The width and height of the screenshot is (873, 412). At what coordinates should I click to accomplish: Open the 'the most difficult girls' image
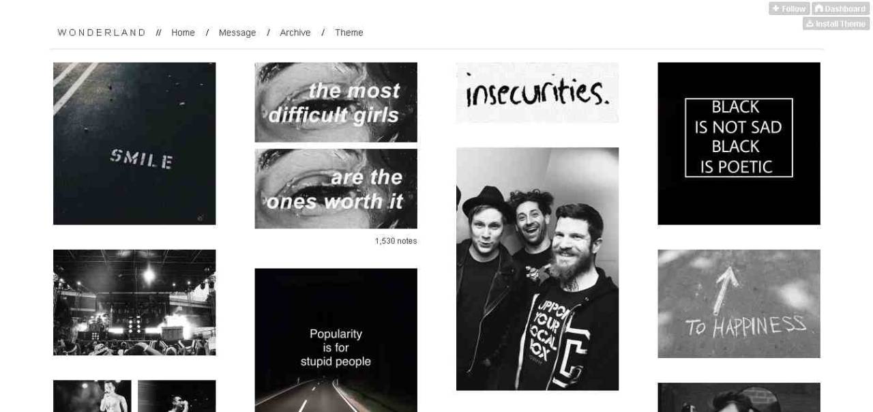(x=336, y=102)
